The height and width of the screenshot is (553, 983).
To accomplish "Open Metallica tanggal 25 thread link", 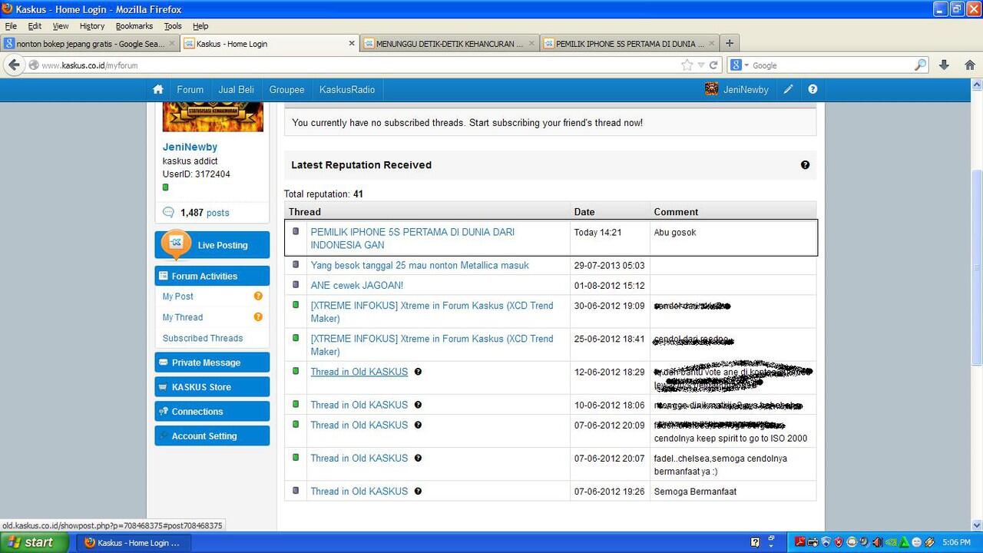I will coord(420,265).
